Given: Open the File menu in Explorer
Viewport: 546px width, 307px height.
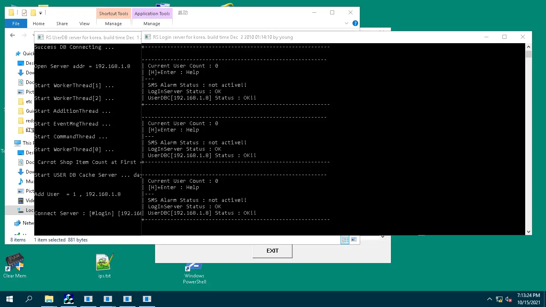Looking at the screenshot, I should [x=16, y=24].
